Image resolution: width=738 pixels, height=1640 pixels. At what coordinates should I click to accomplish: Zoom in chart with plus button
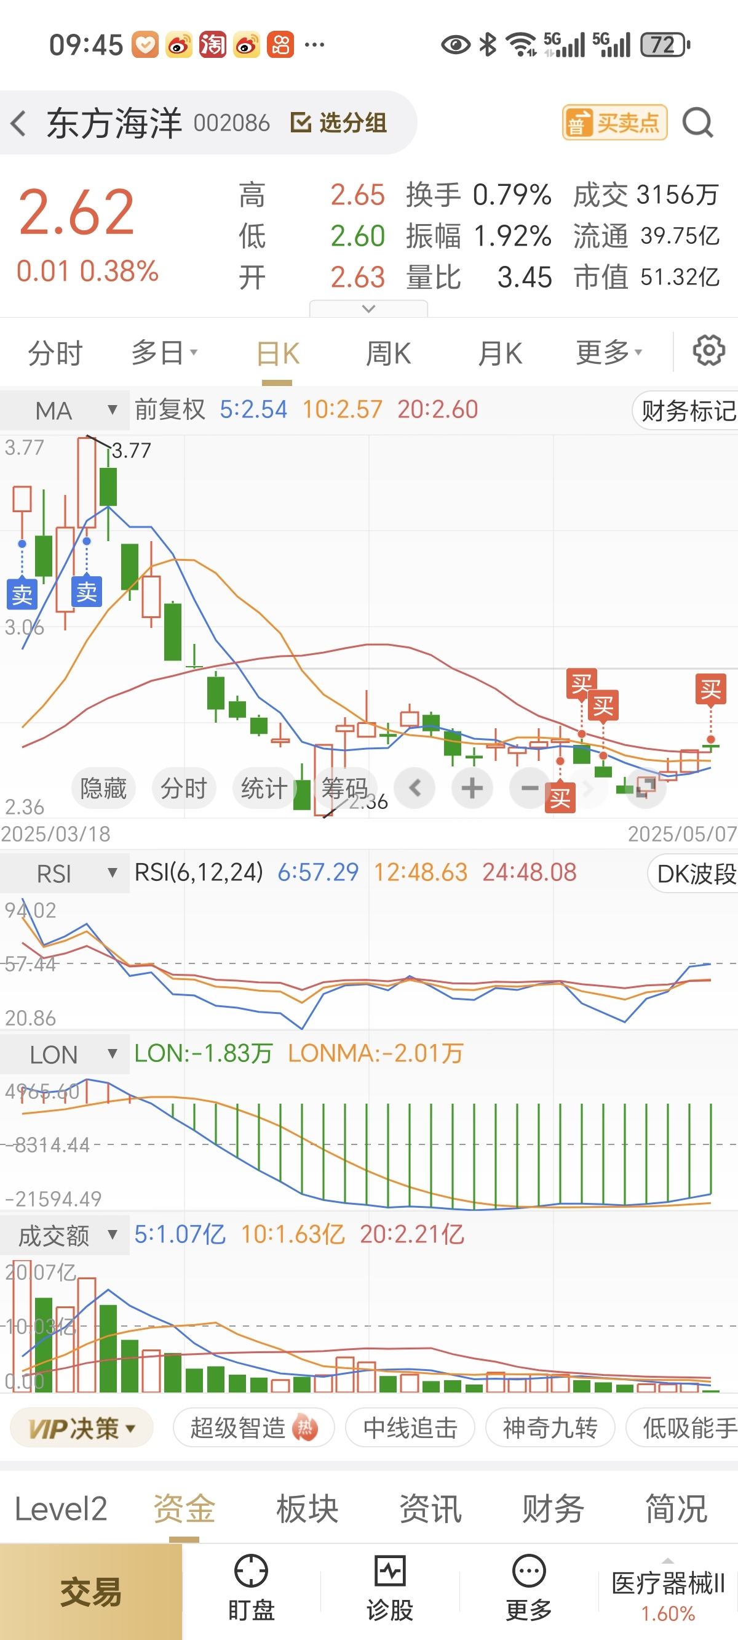472,788
